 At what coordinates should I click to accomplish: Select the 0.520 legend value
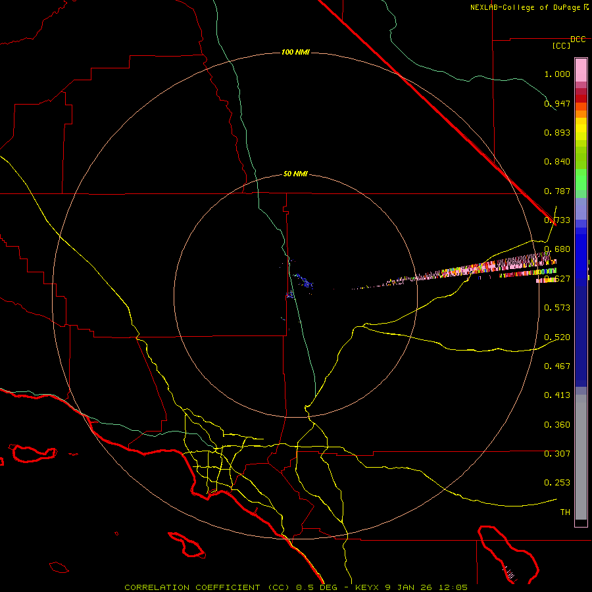(x=557, y=337)
